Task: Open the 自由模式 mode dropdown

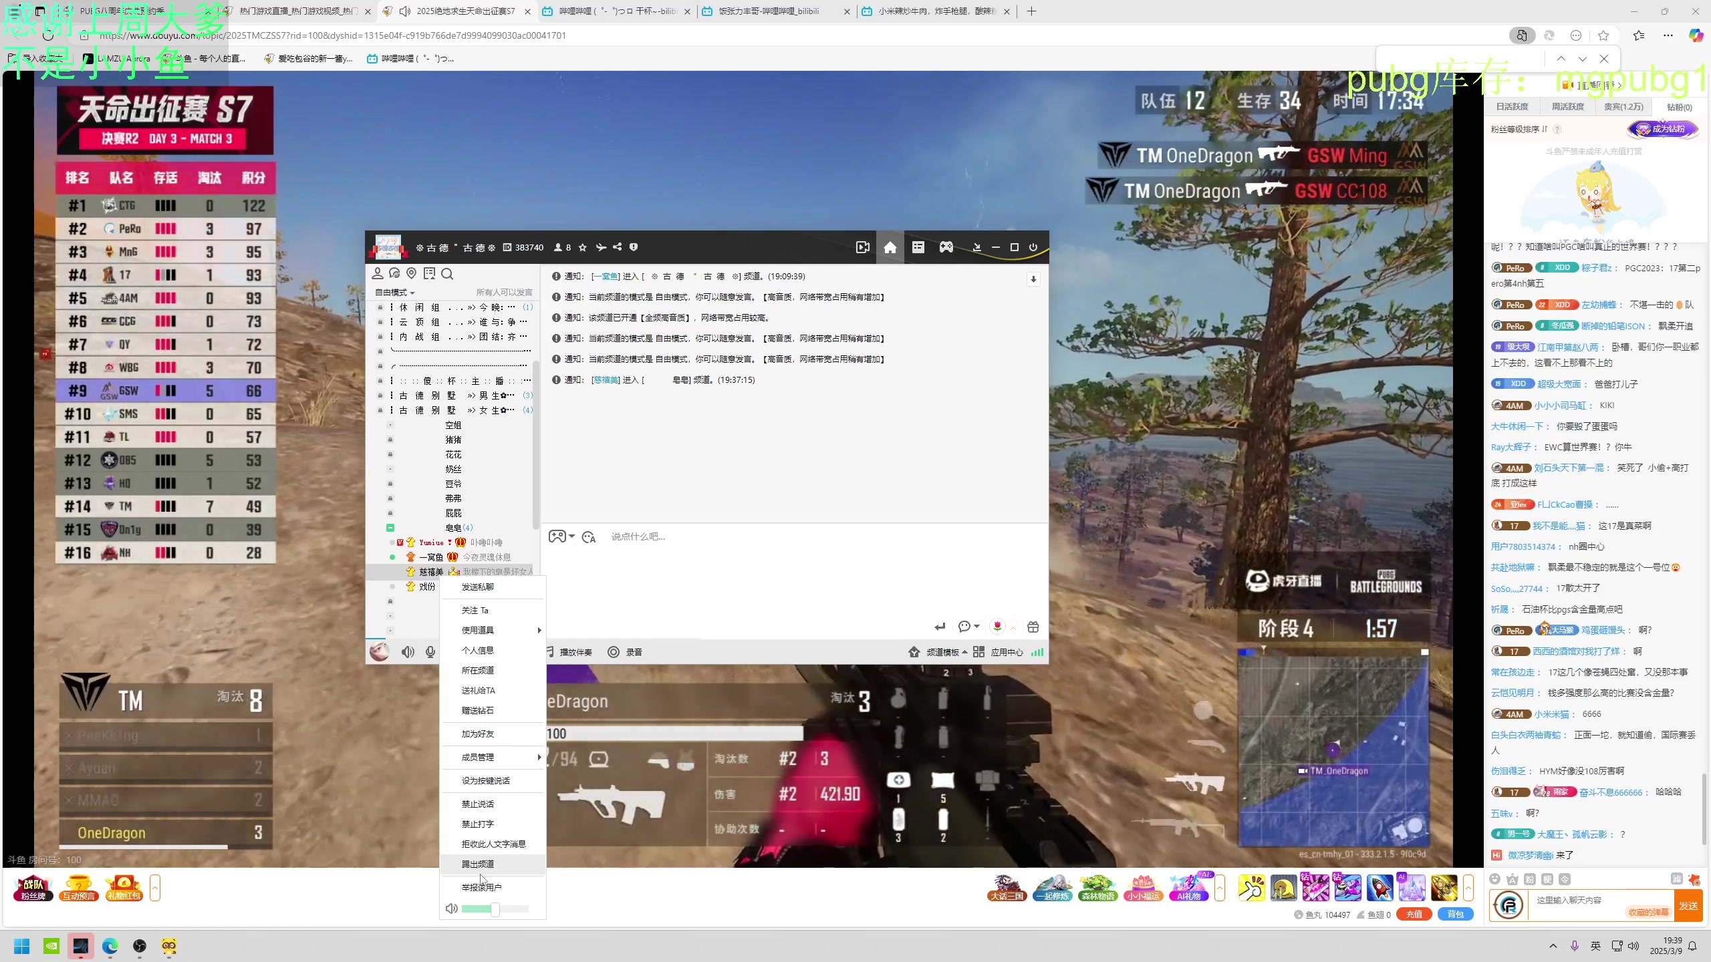Action: (x=395, y=293)
